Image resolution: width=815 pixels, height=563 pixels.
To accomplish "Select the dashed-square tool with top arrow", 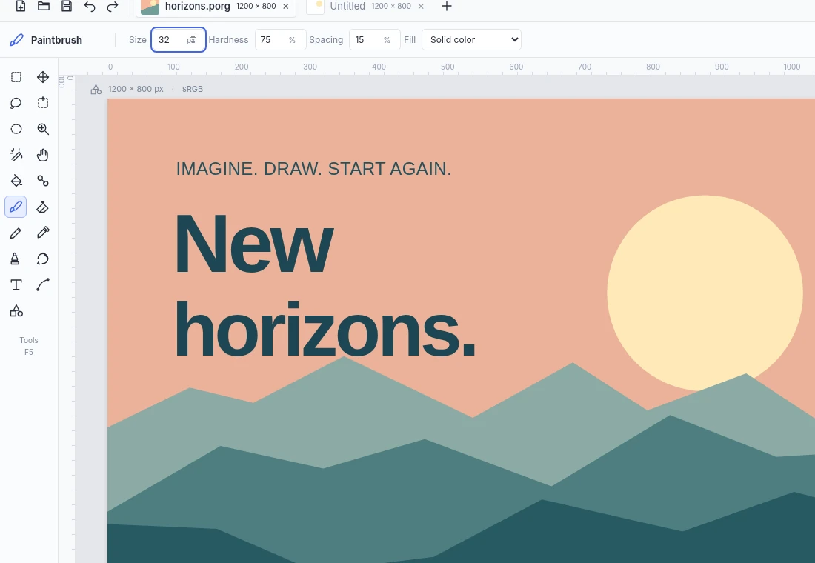I will tap(43, 103).
